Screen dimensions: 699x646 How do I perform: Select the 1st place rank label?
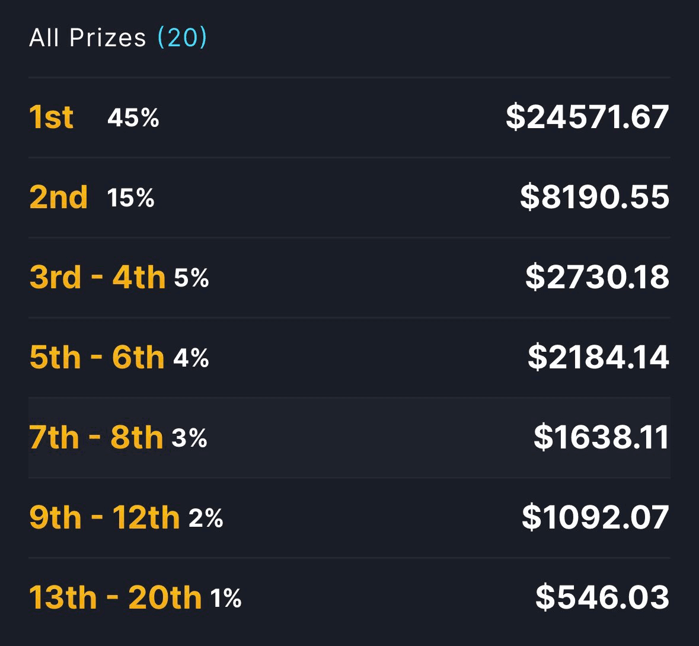pos(52,117)
